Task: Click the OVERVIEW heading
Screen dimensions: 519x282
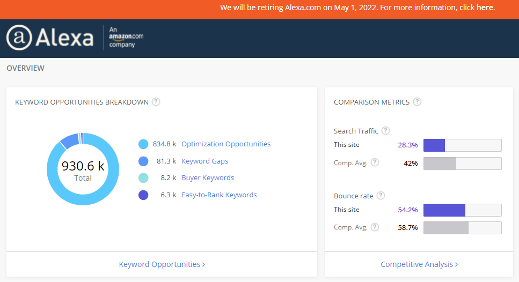Action: click(x=25, y=68)
